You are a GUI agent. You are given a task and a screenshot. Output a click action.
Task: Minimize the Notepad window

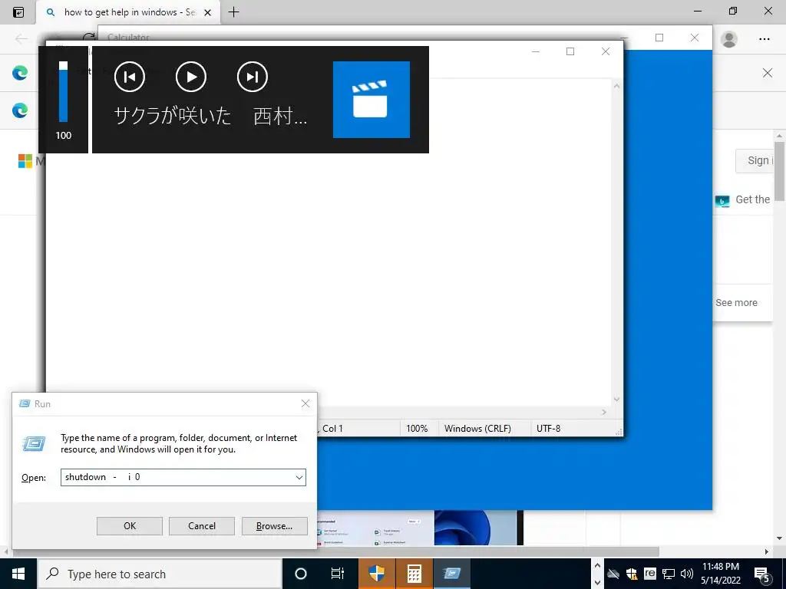pos(535,51)
